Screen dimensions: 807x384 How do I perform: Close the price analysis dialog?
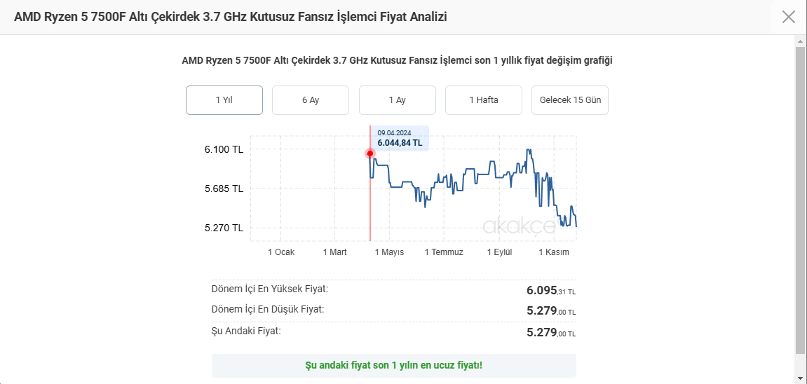point(789,17)
